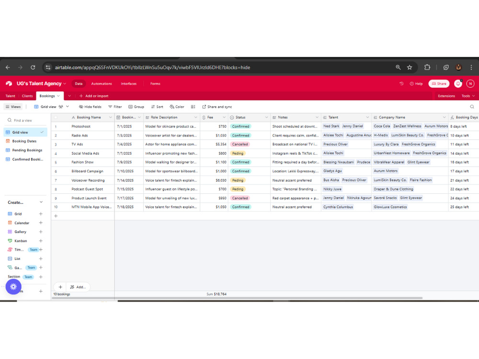The height and width of the screenshot is (359, 479).
Task: Click the horizontal scrollbar at the grid bottom
Action: tap(237, 298)
